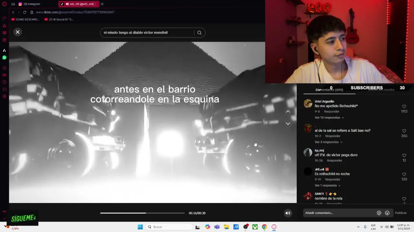Expand Ver 10 respuestas
This screenshot has width=414, height=232.
pyautogui.click(x=329, y=118)
